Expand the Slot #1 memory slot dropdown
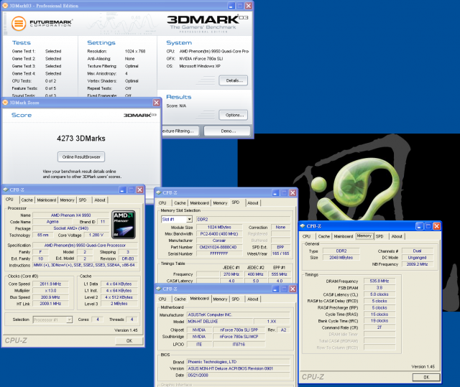 click(190, 219)
